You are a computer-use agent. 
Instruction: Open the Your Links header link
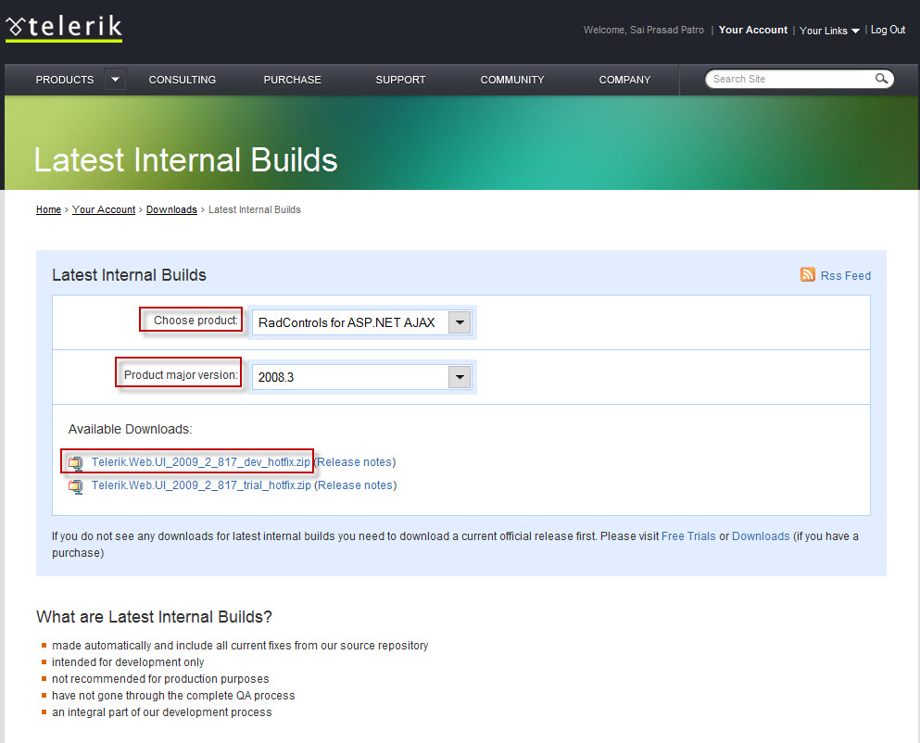coord(824,31)
